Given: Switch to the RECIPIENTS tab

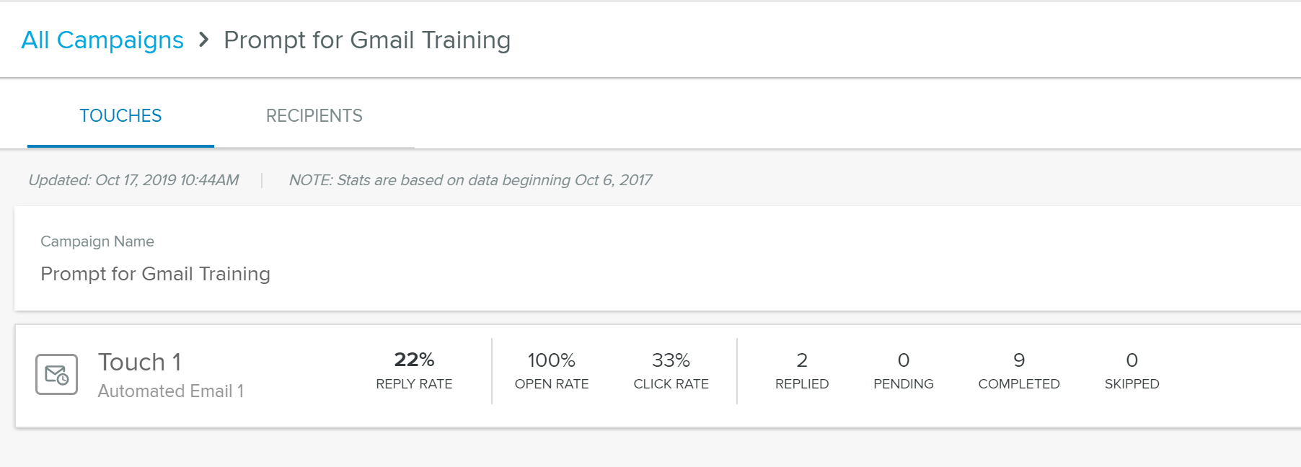Looking at the screenshot, I should pos(314,116).
